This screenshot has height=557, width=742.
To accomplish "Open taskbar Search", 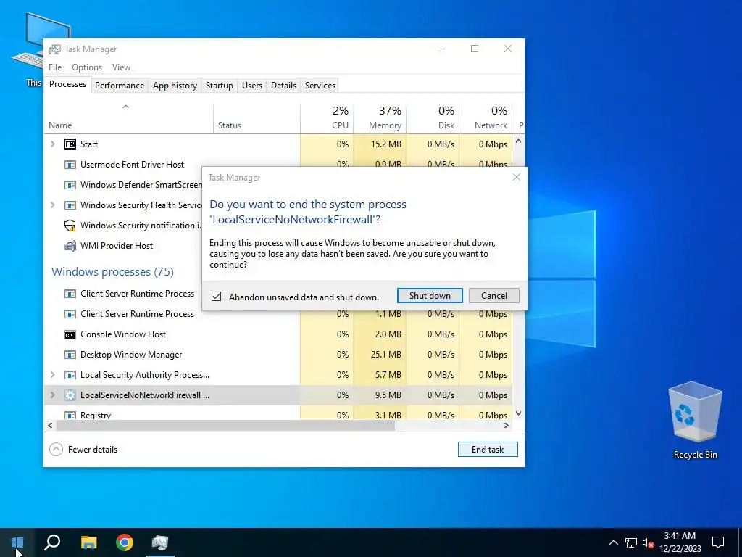I will (x=52, y=542).
